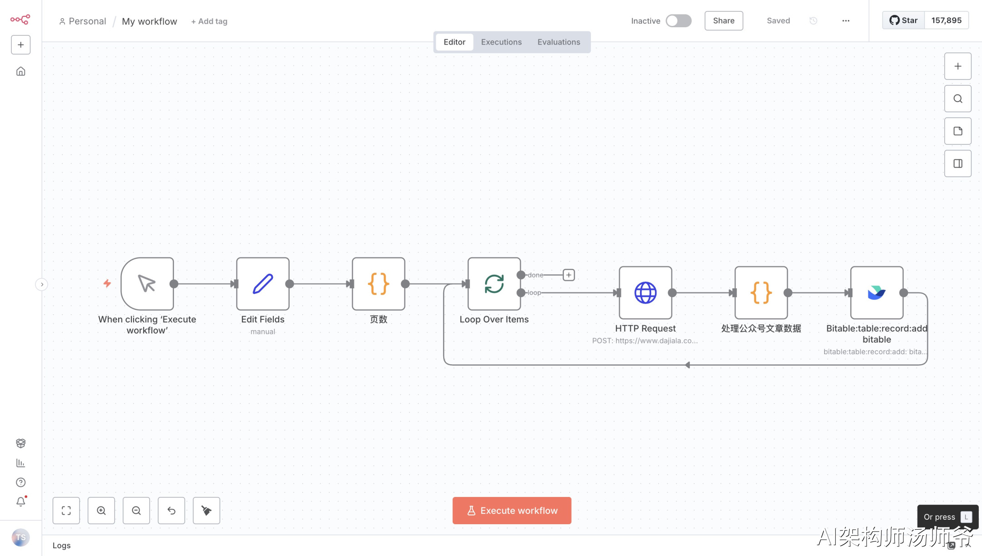The image size is (982, 556).
Task: Click plus connector on done output
Action: point(569,275)
